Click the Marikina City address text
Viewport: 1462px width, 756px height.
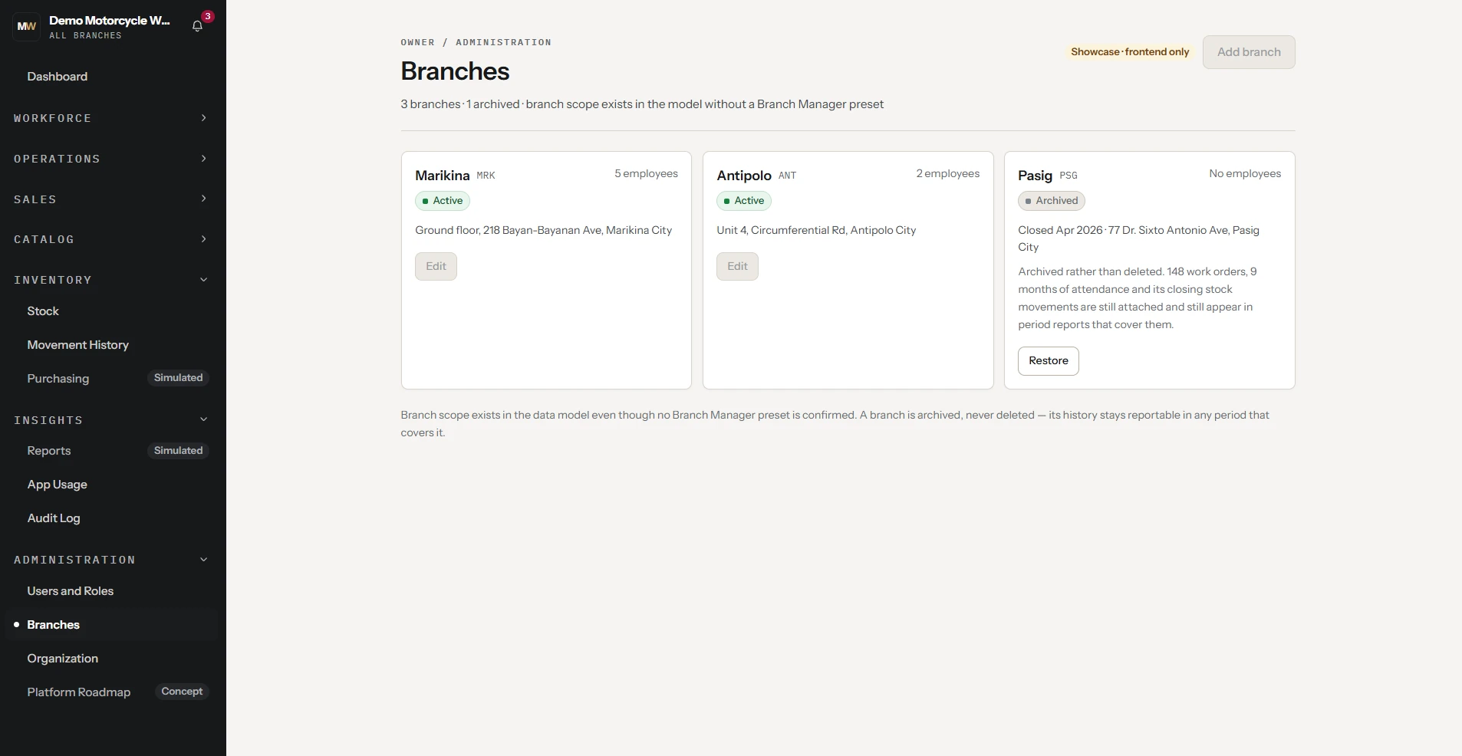click(544, 230)
